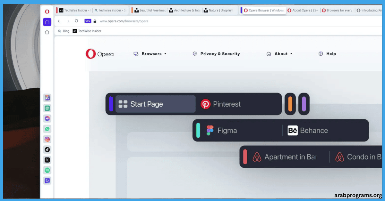Select the Pinterest tab in graphic
385x201 pixels.
coord(238,104)
